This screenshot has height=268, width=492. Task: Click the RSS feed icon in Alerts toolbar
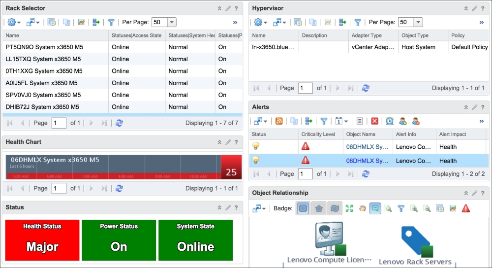pos(278,121)
